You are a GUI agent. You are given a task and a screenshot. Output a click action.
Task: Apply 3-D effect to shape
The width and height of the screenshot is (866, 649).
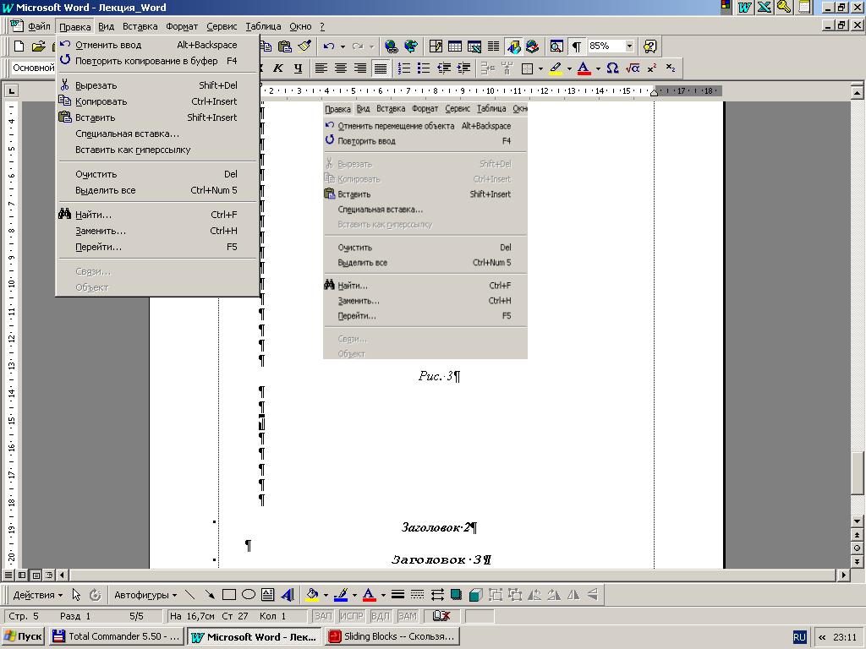point(475,594)
